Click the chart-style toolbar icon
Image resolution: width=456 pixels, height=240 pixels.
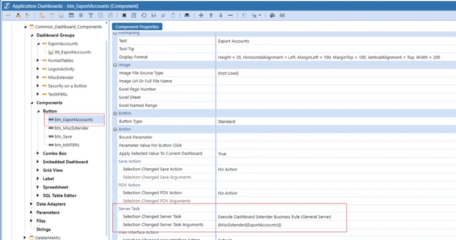tap(61, 15)
